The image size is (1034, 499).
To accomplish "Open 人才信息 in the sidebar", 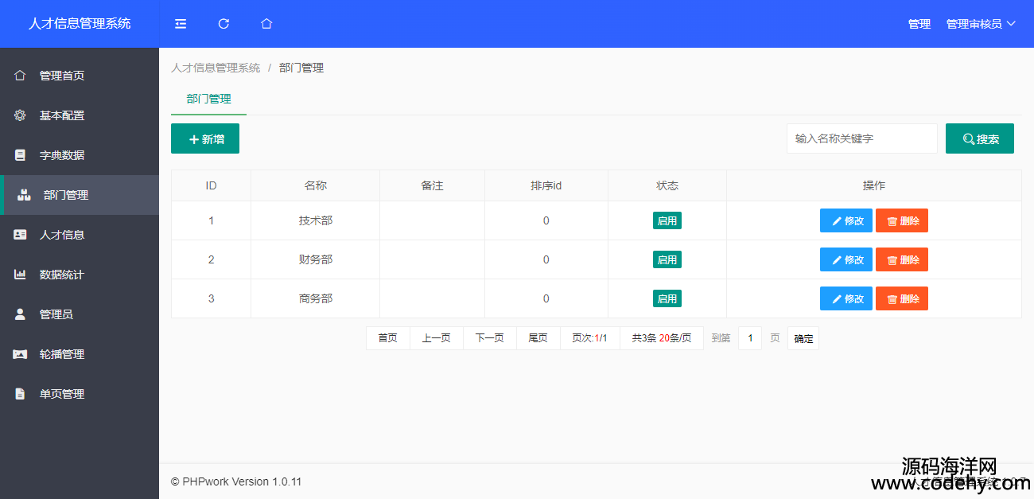I will 61,235.
